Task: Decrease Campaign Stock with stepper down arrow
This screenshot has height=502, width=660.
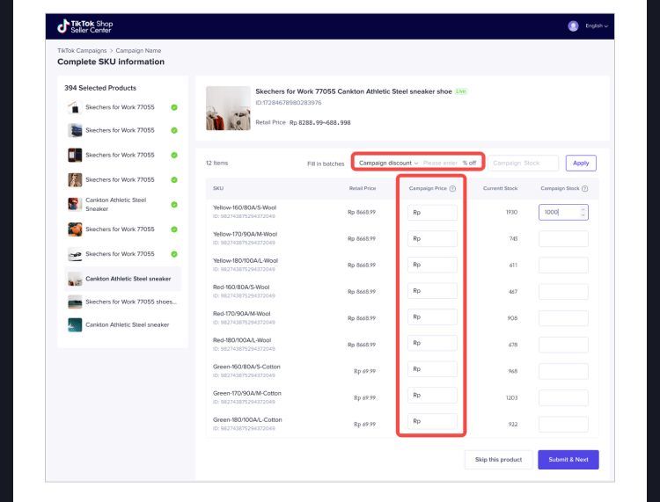Action: [x=583, y=215]
